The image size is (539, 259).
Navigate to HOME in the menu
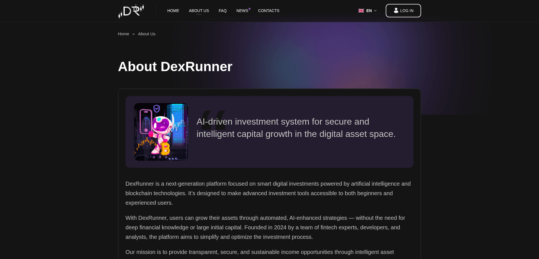pos(173,11)
